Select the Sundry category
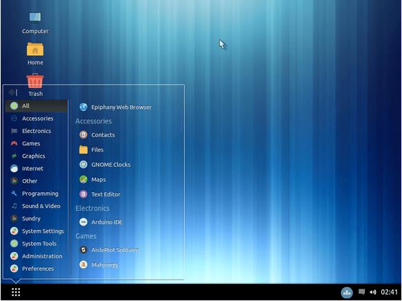This screenshot has width=402, height=301. coord(37,218)
